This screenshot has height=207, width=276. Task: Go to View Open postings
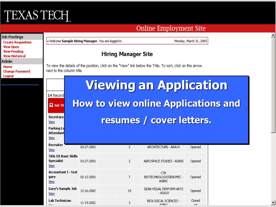click(11, 47)
